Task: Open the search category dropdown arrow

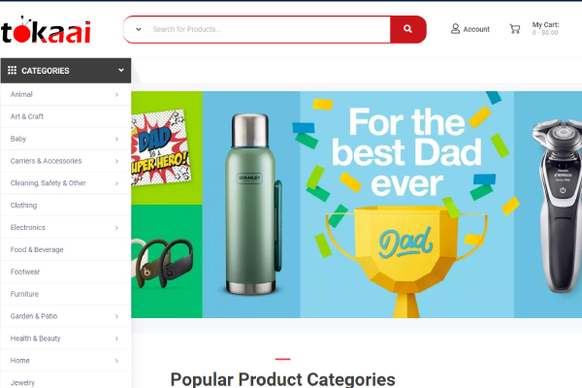Action: (x=139, y=29)
